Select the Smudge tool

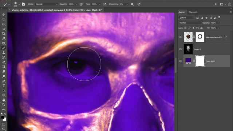coord(4,72)
